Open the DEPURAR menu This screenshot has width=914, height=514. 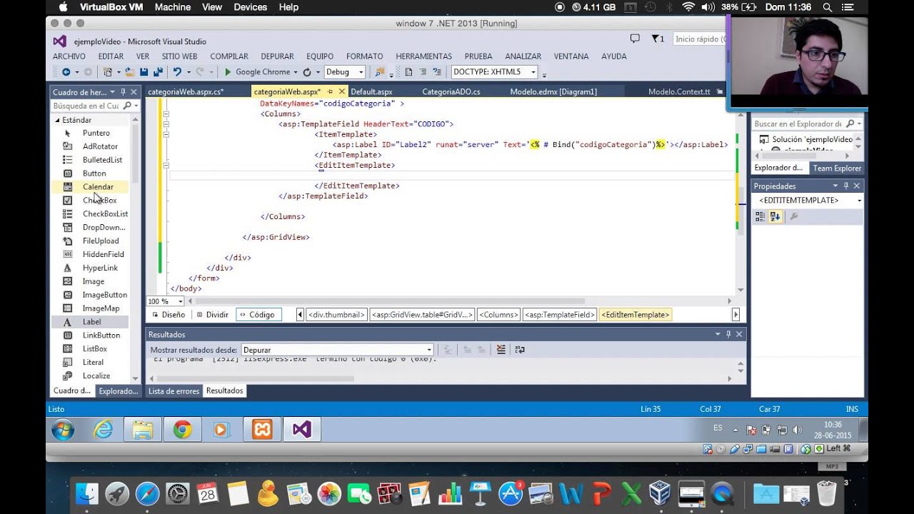(277, 56)
